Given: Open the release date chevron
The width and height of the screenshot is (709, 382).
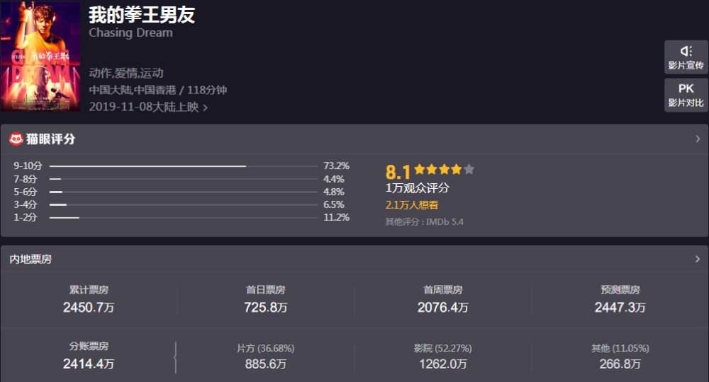Looking at the screenshot, I should [206, 108].
